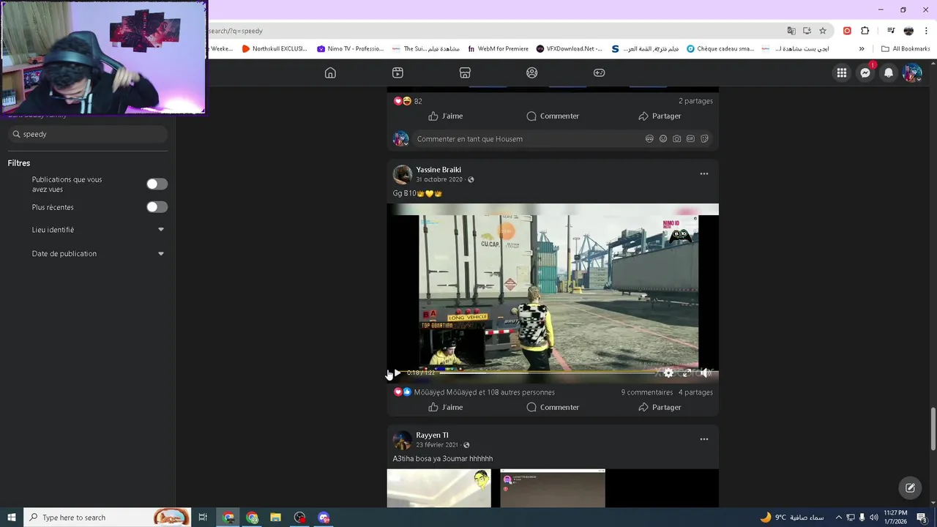This screenshot has height=527, width=937.
Task: Show hidden bookmarks with the chevron overflow
Action: (862, 49)
